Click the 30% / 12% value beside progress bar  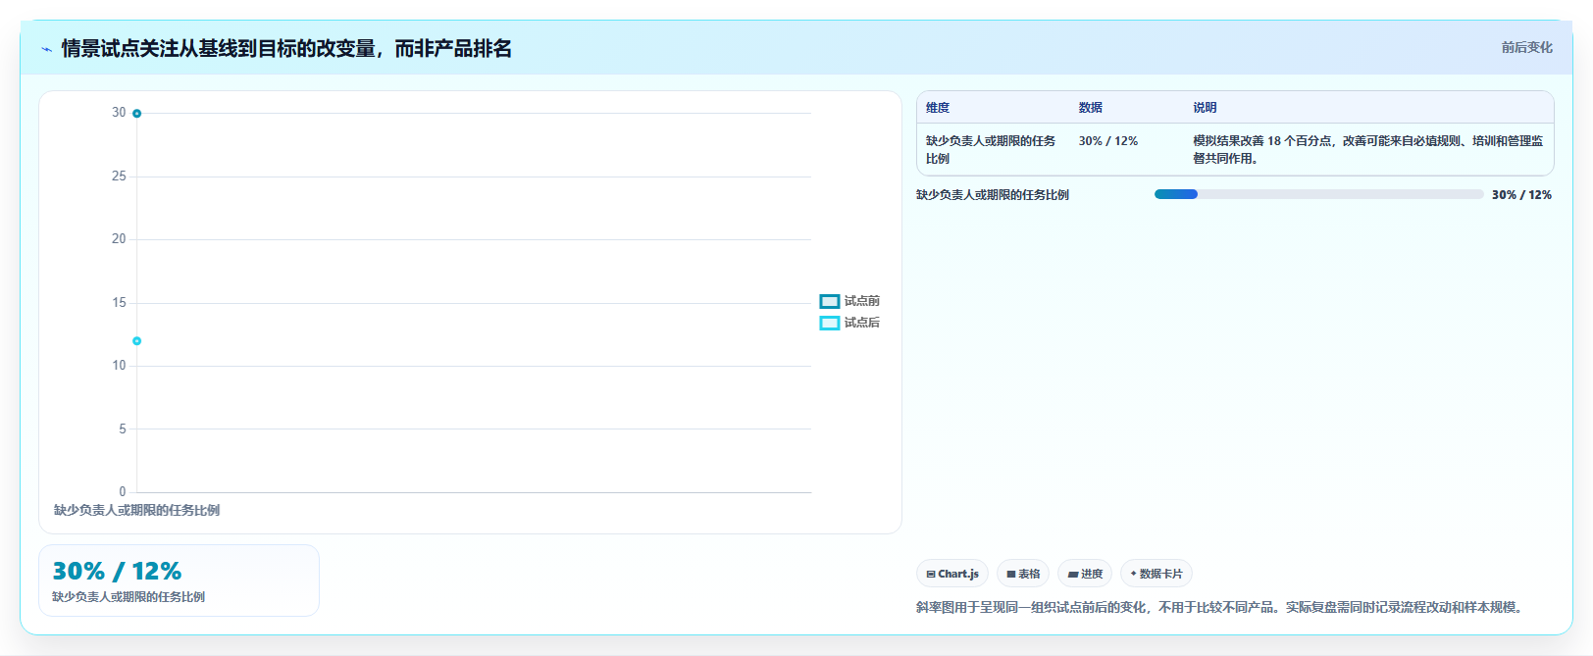pyautogui.click(x=1521, y=195)
